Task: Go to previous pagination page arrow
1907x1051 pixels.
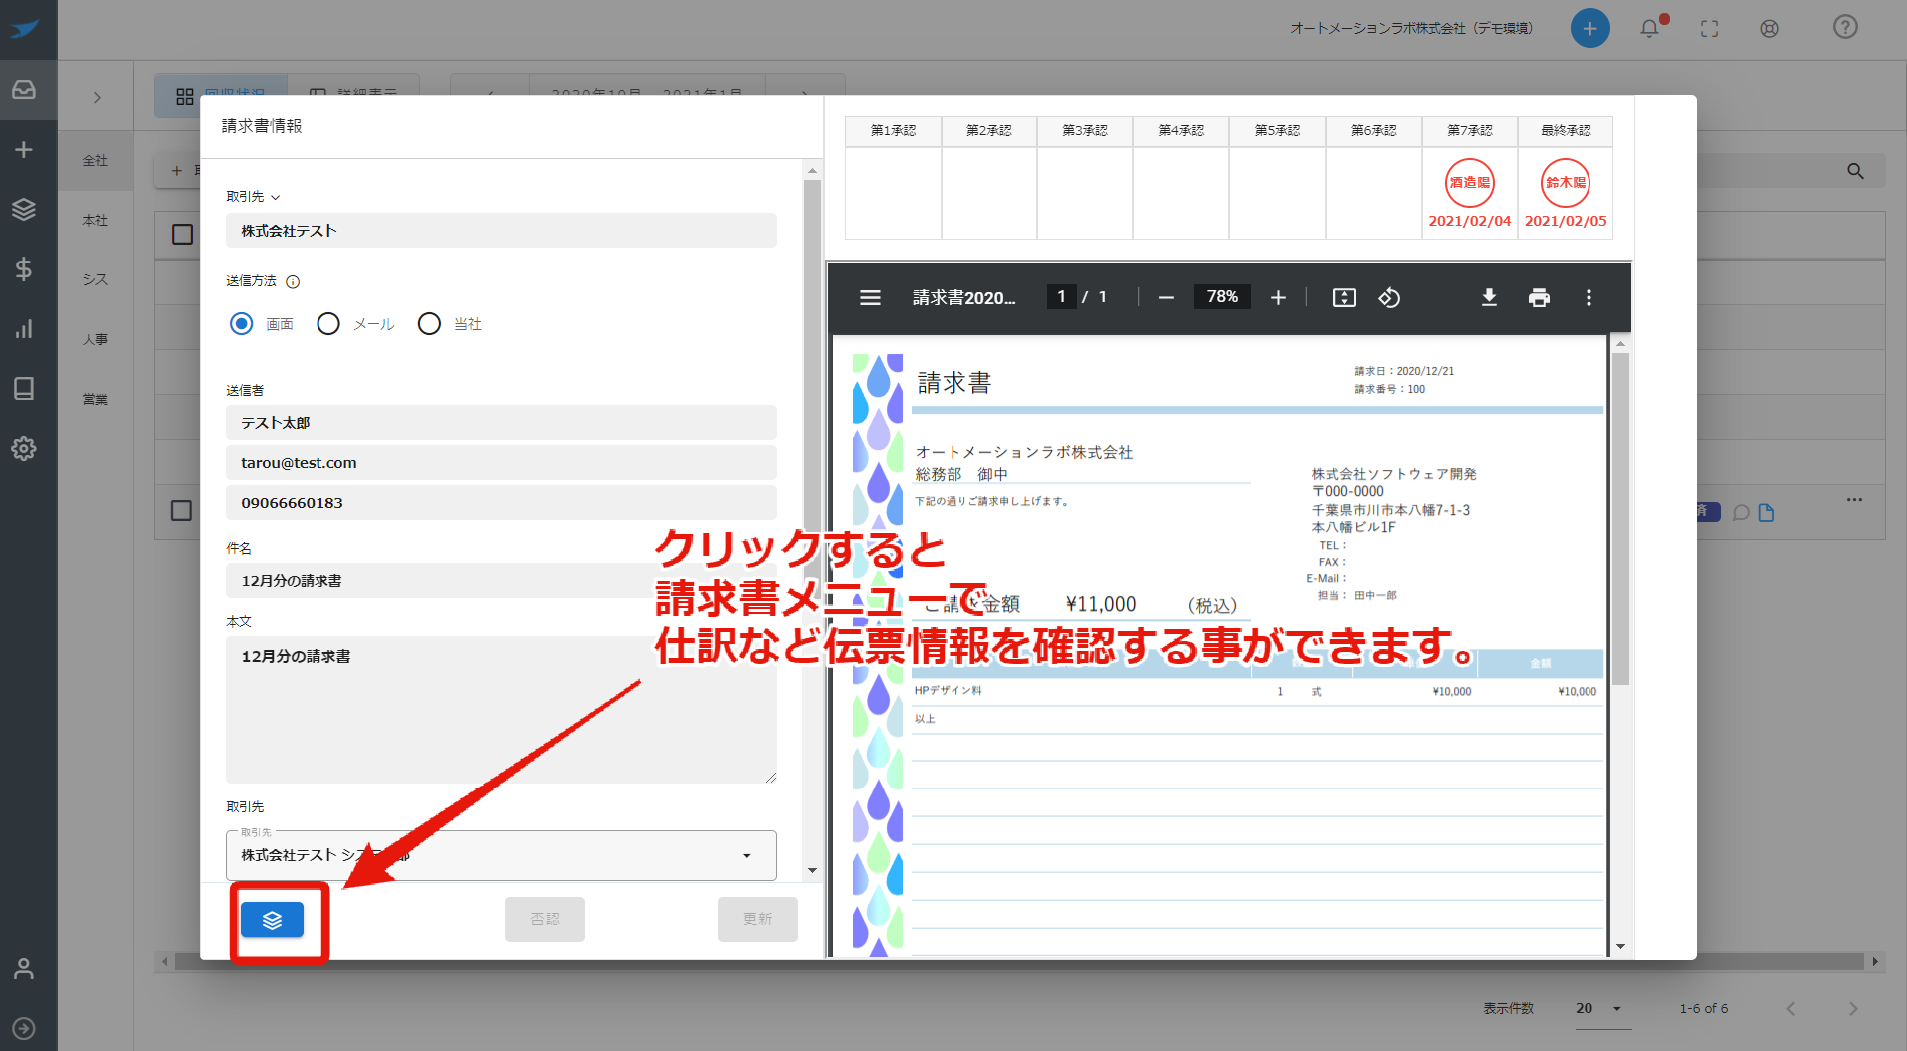Action: 1791,1008
